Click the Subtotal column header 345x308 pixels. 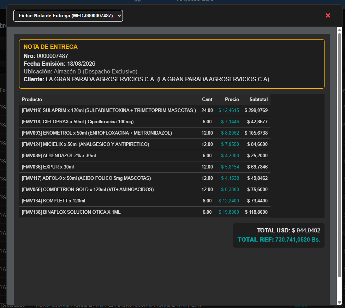click(258, 99)
